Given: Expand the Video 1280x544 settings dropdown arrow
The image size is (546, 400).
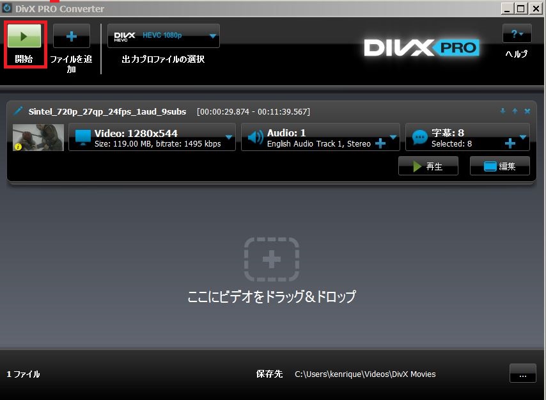Looking at the screenshot, I should 229,136.
